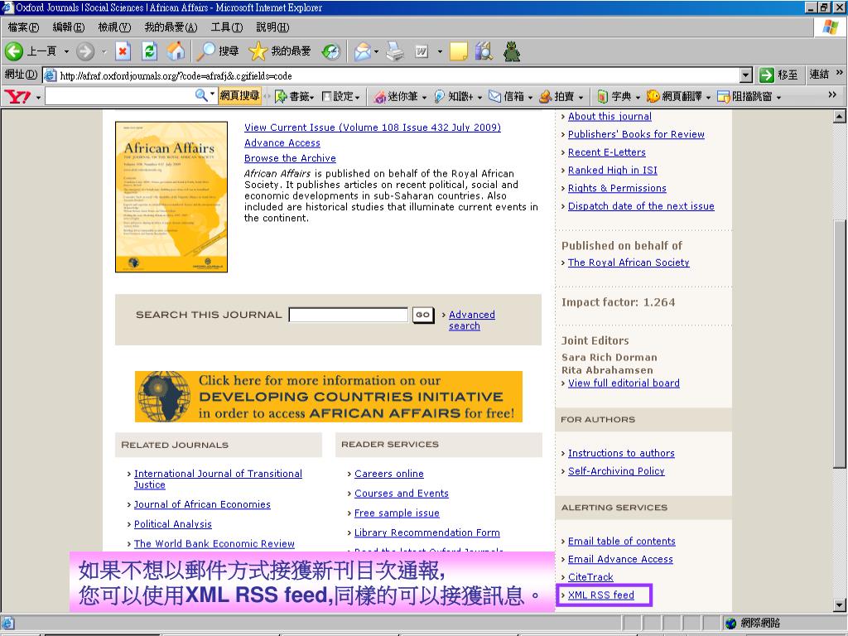Click 網頁翻譯 page translate toolbar button
Screen dimensions: 848x636
679,97
